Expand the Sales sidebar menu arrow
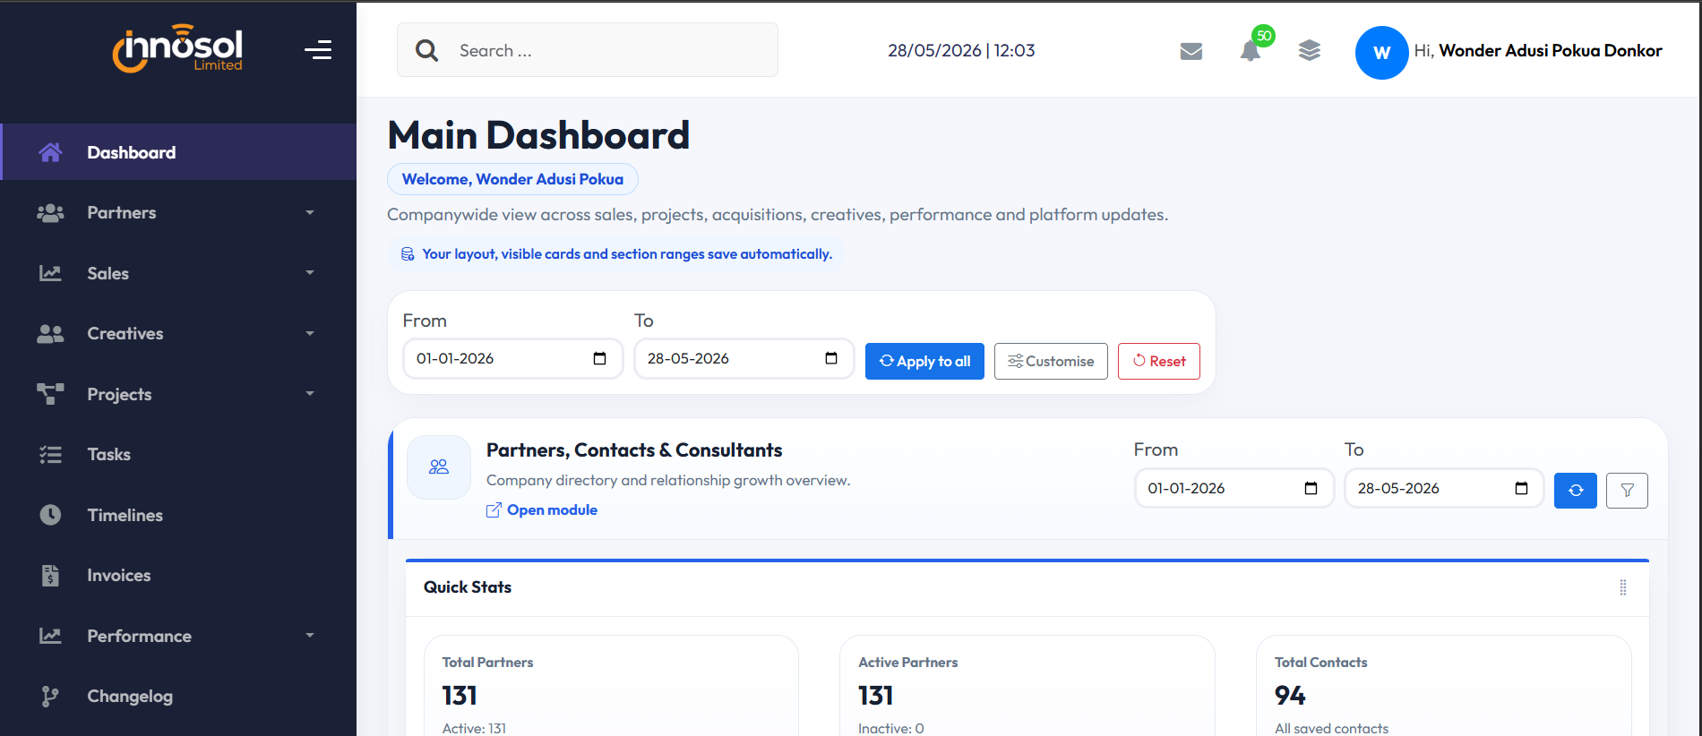This screenshot has height=736, width=1702. pos(310,273)
